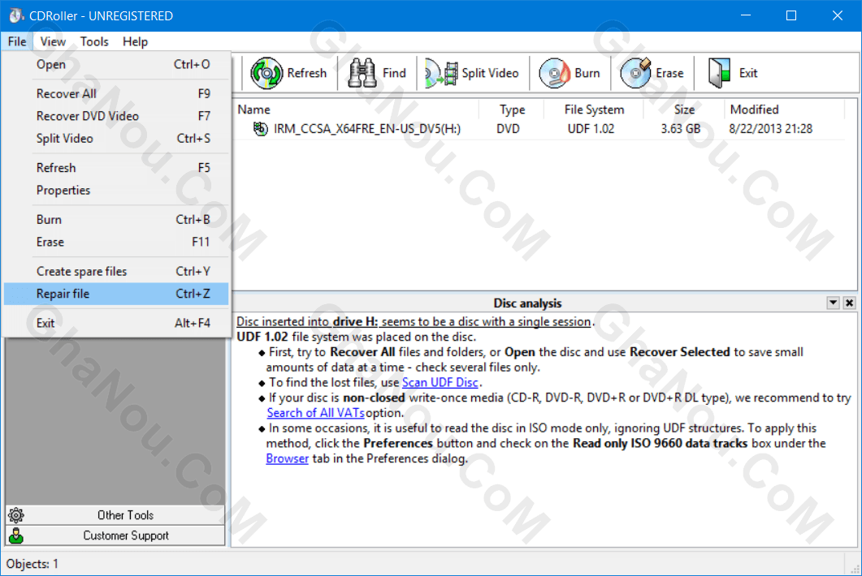862x576 pixels.
Task: Click the Erase disc icon
Action: click(636, 73)
